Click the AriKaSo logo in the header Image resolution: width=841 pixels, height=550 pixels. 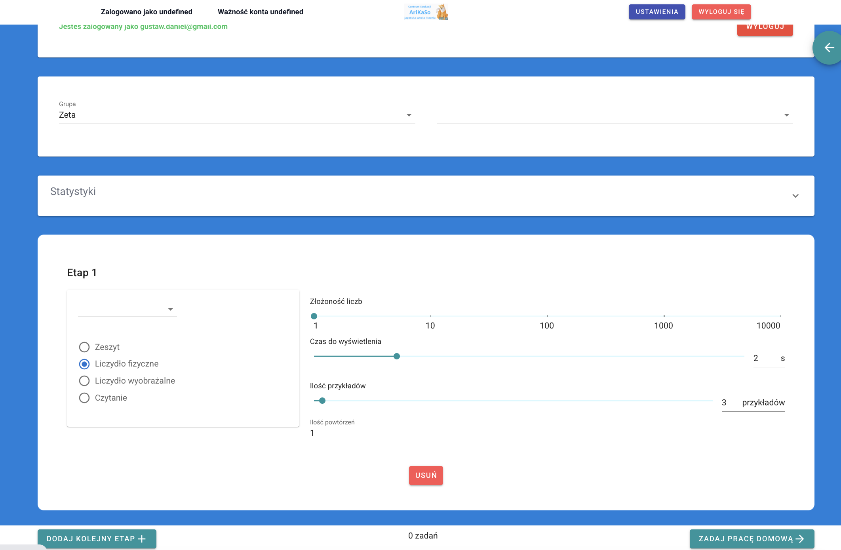(426, 12)
